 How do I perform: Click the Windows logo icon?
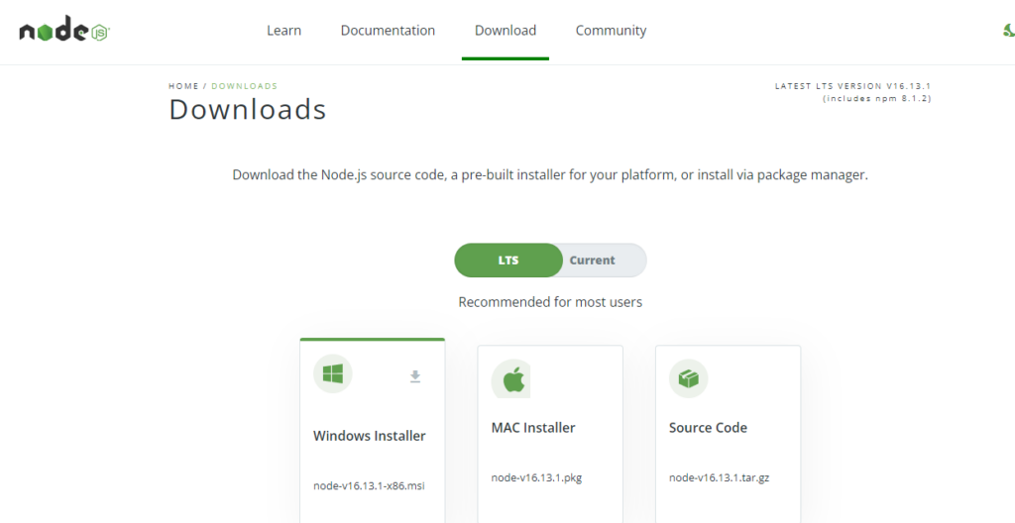(333, 373)
